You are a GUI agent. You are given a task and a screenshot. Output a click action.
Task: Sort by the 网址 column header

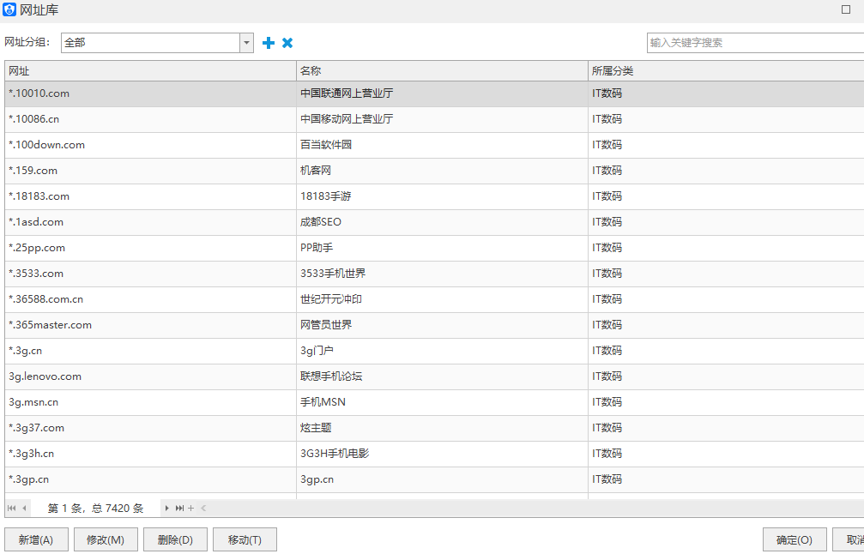click(x=150, y=71)
